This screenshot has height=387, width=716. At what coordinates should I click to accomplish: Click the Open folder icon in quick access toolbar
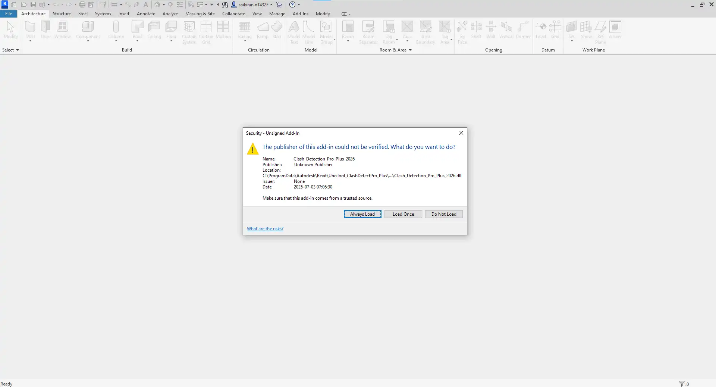click(x=24, y=4)
